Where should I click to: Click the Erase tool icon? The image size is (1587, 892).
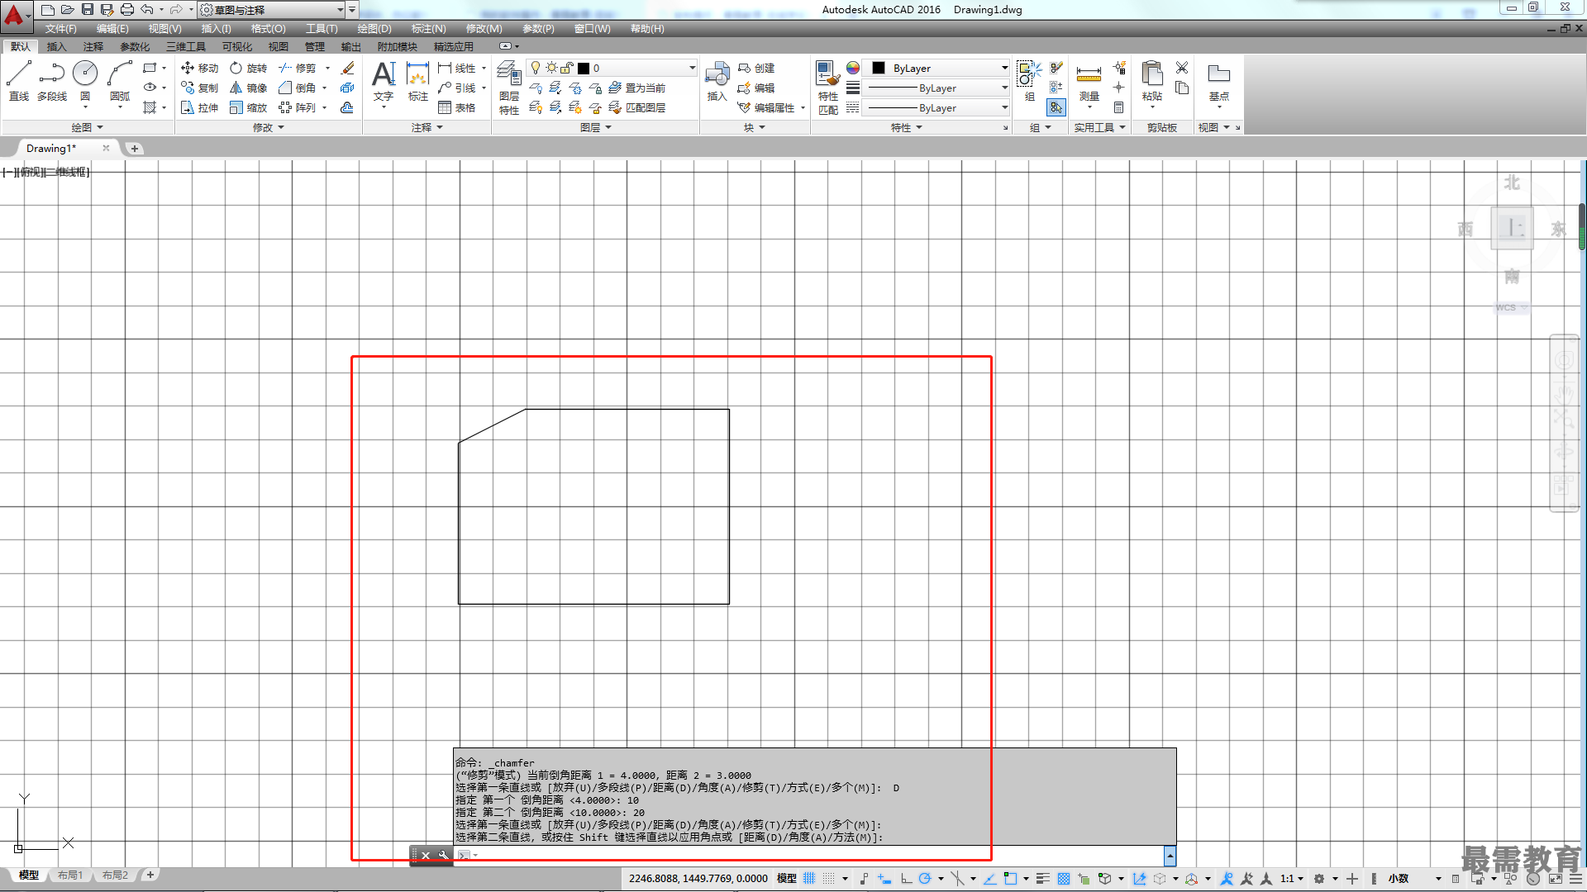tap(348, 68)
